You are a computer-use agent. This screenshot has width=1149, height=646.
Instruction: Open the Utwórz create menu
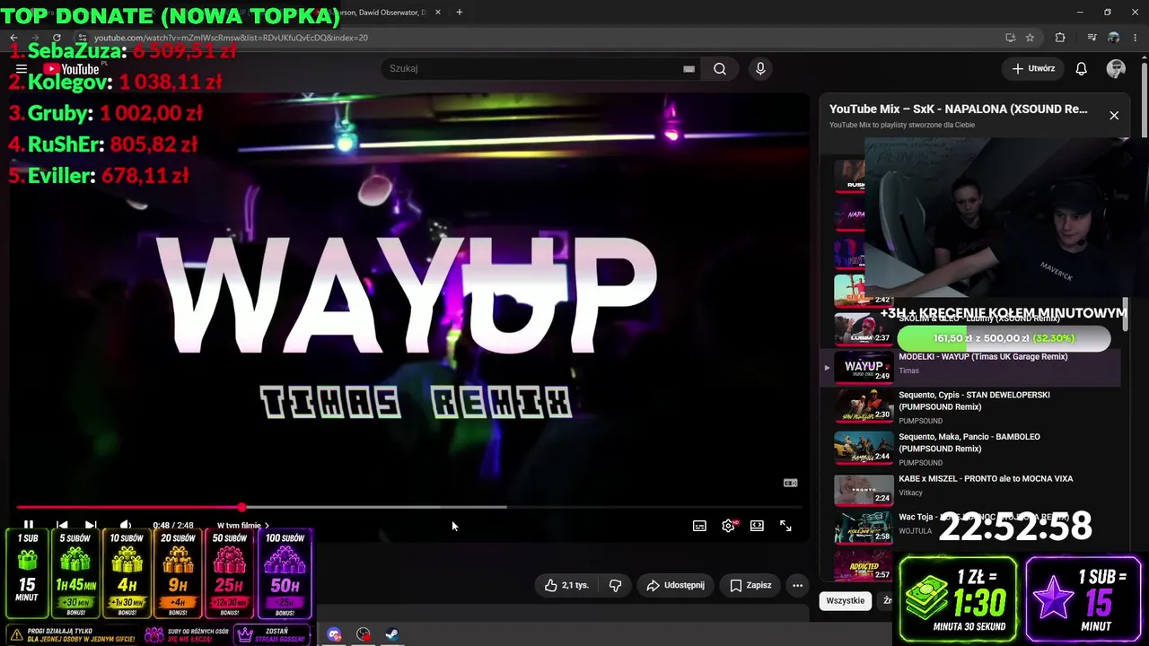(x=1033, y=68)
